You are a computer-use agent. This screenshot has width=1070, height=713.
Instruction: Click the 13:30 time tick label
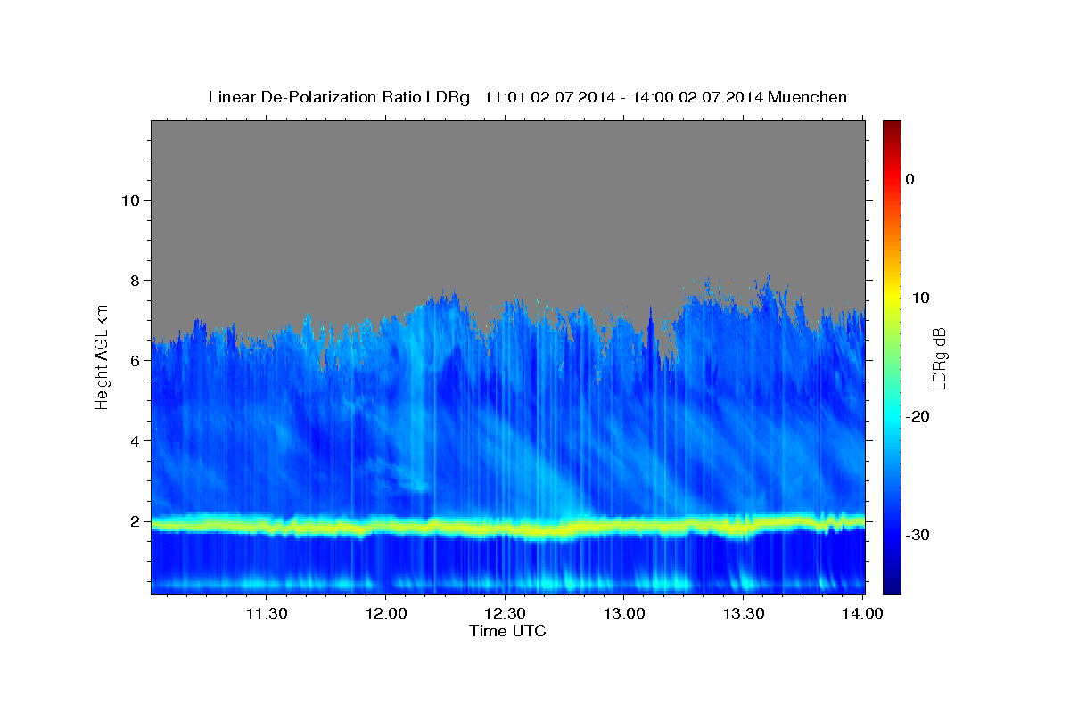coord(744,613)
